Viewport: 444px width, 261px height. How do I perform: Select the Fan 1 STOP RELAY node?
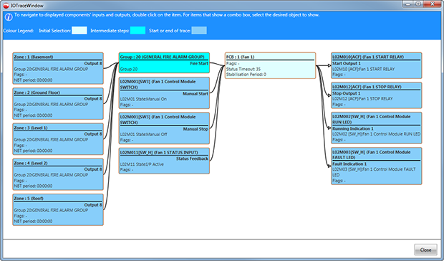point(376,95)
